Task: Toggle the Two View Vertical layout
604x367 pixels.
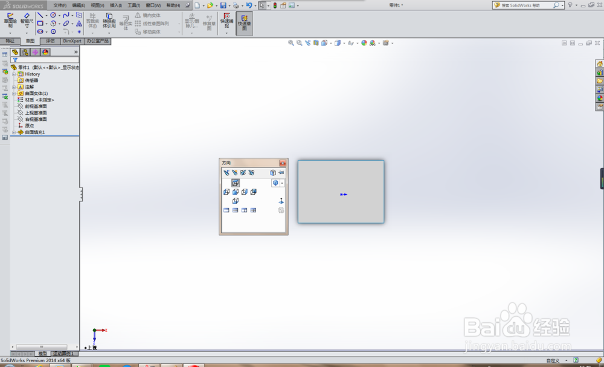Action: [244, 210]
